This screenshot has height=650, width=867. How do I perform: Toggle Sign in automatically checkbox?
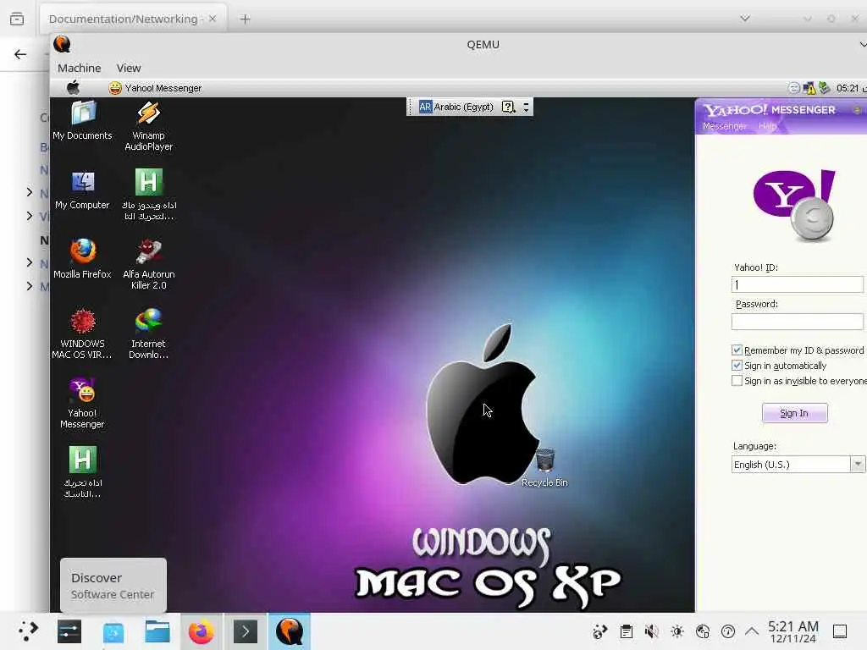737,366
